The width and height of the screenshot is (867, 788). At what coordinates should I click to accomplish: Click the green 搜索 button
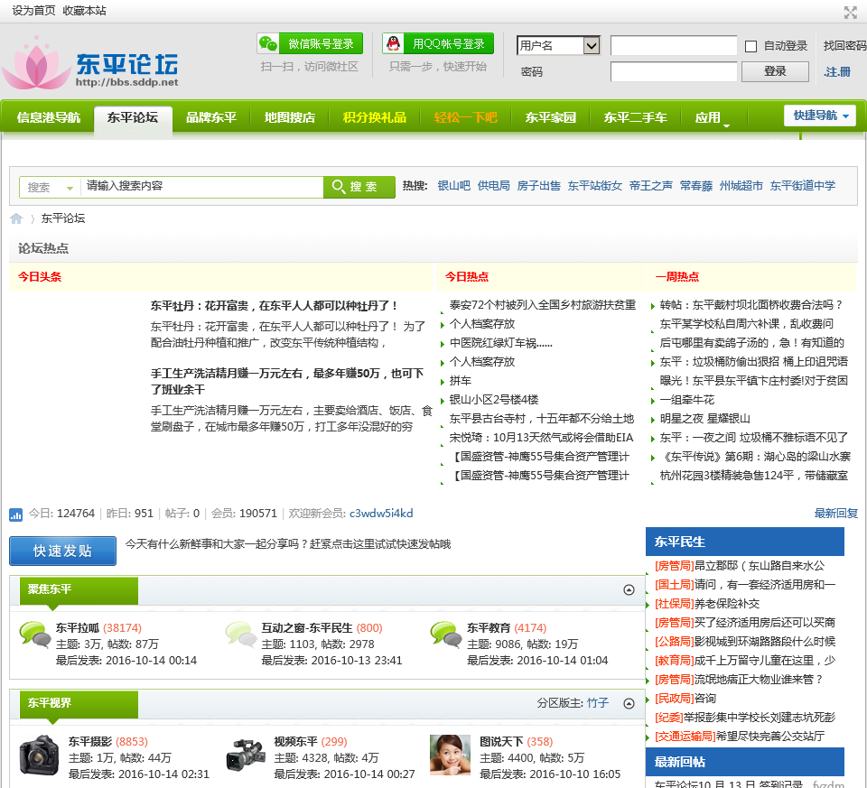(359, 187)
